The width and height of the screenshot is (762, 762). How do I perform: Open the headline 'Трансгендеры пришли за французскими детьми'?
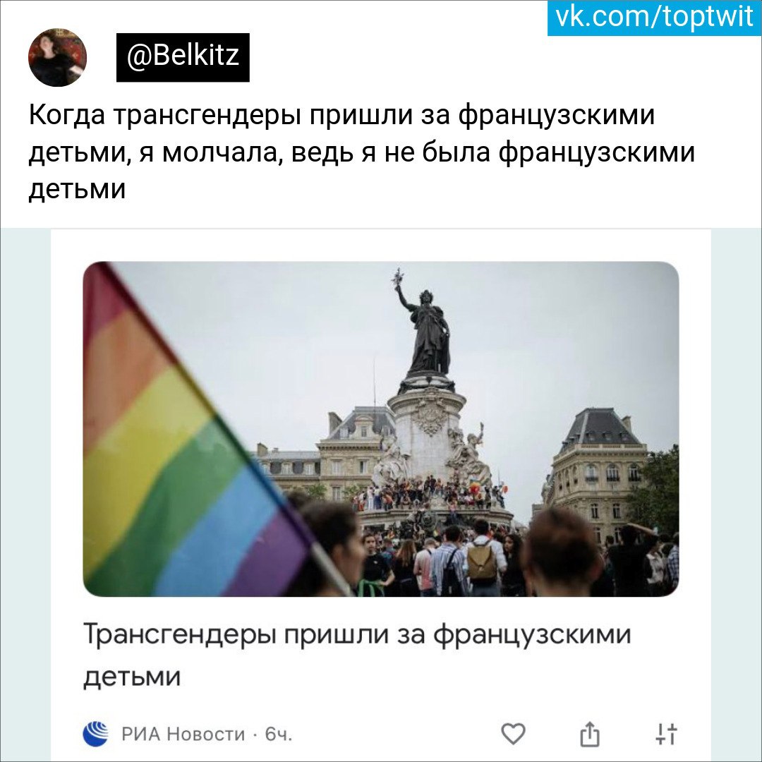pyautogui.click(x=357, y=655)
